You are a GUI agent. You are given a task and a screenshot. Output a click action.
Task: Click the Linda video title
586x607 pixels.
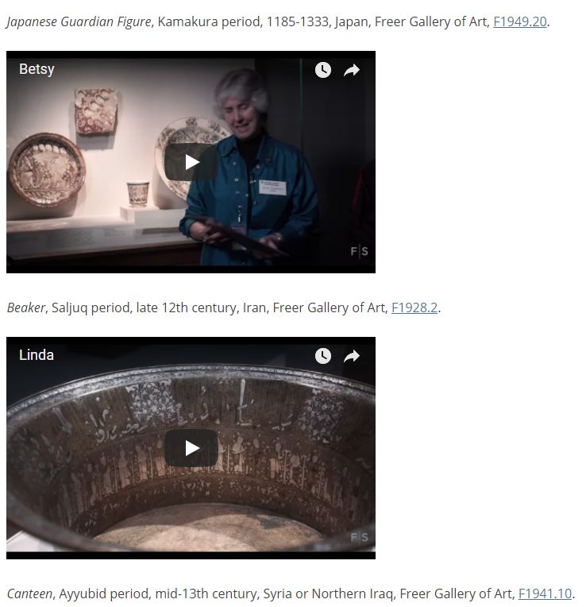click(x=37, y=355)
